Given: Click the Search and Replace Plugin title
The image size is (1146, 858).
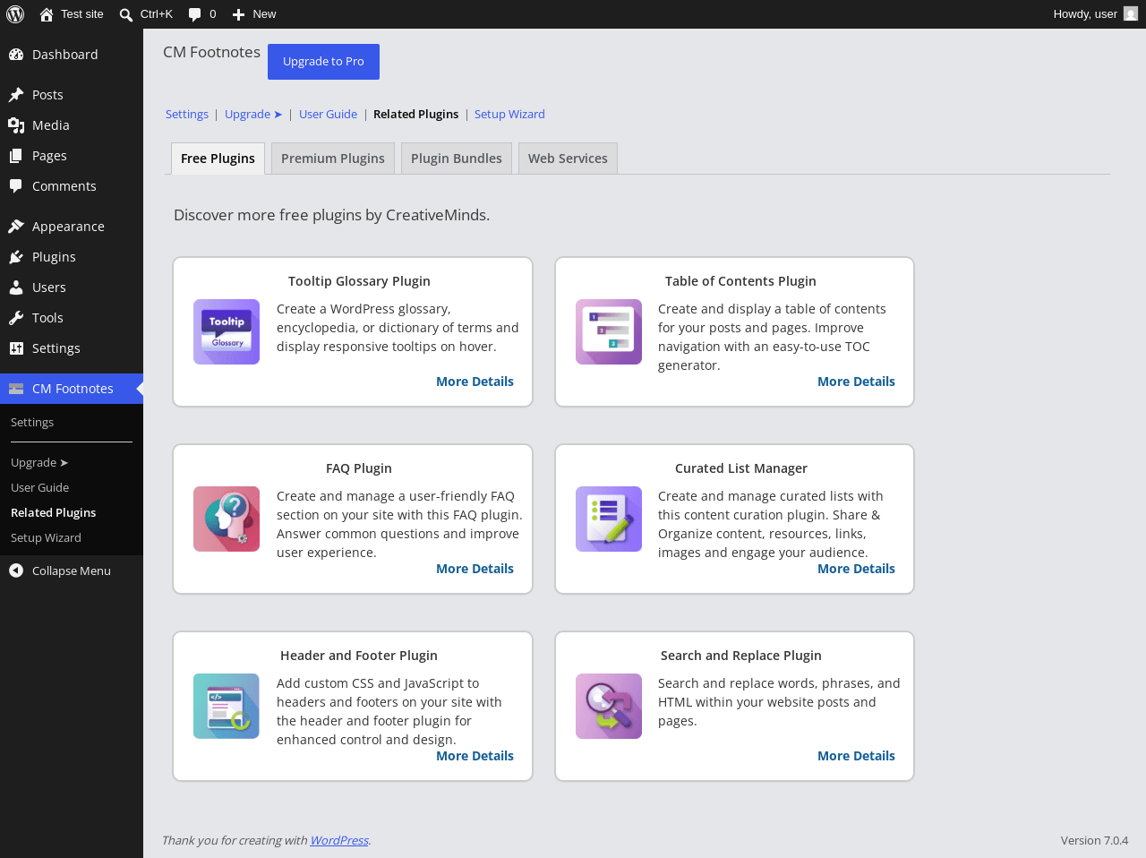Looking at the screenshot, I should [741, 656].
